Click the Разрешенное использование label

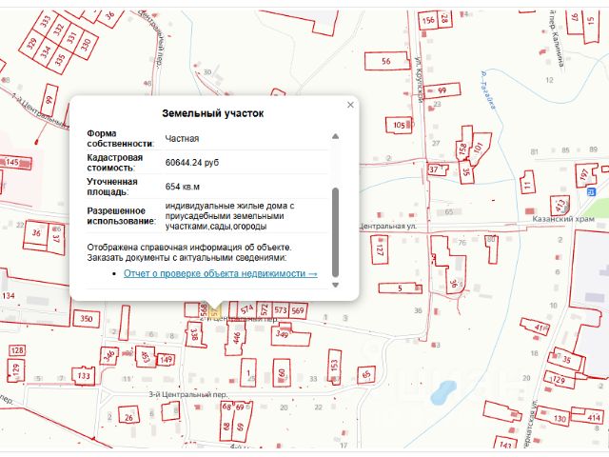pos(121,216)
